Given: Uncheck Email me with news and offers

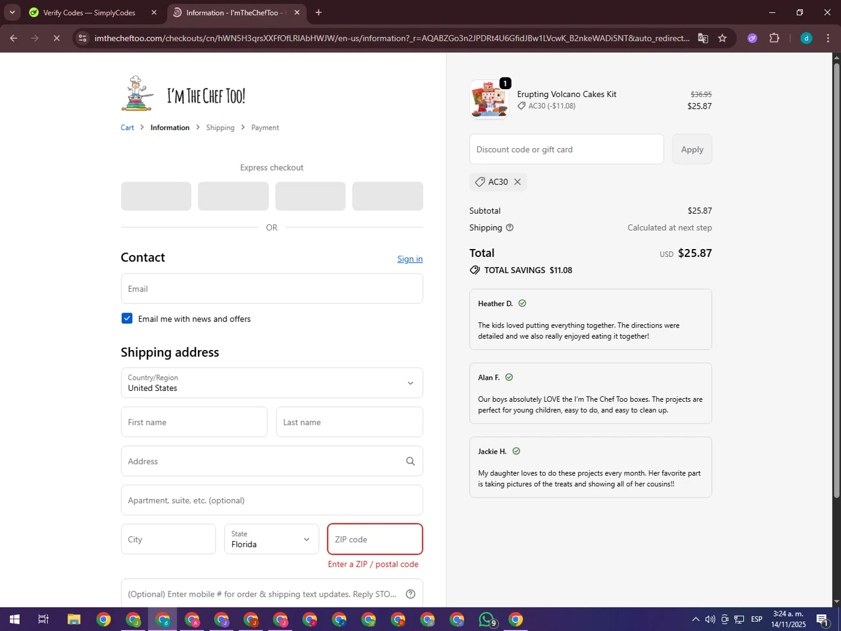Looking at the screenshot, I should click(x=127, y=319).
